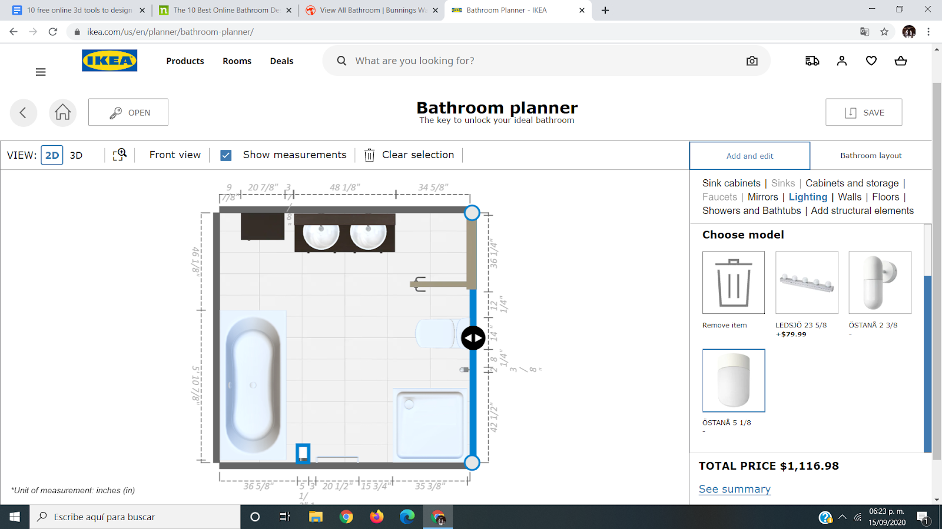Click the SAVE button

(864, 112)
